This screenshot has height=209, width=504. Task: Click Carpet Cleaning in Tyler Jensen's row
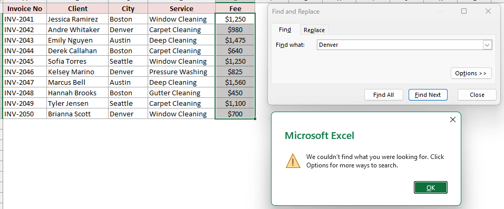(181, 103)
